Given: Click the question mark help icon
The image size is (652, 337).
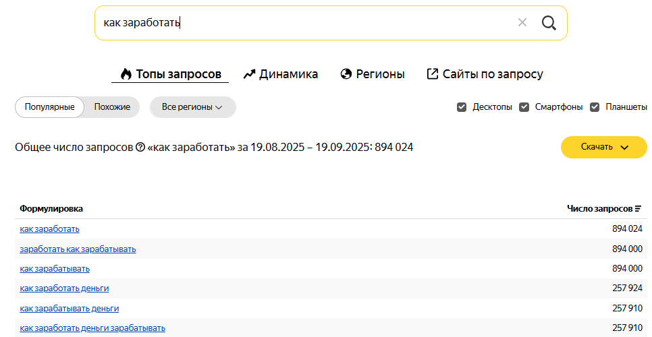Looking at the screenshot, I should 140,148.
